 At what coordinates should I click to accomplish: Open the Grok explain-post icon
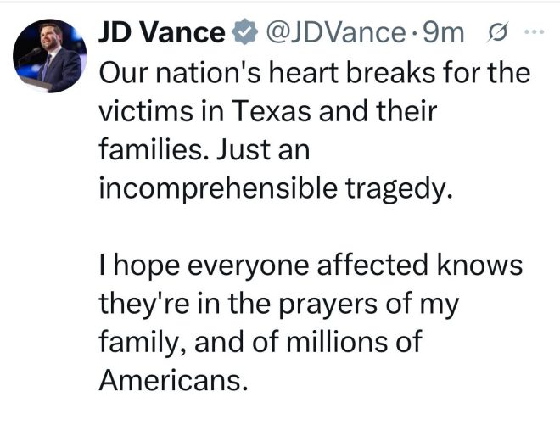[497, 32]
